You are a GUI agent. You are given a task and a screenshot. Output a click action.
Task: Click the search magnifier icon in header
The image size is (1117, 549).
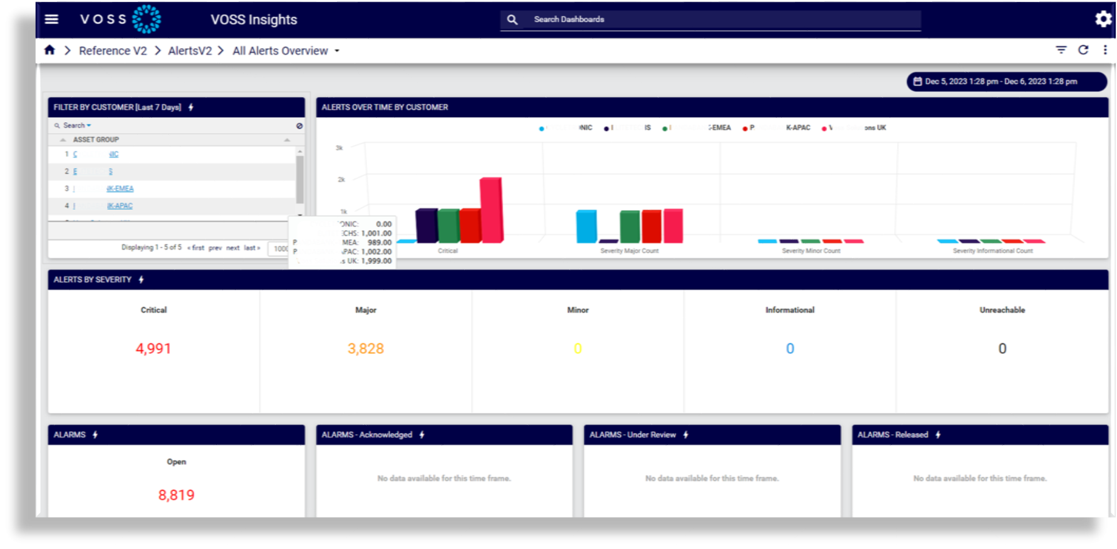512,19
